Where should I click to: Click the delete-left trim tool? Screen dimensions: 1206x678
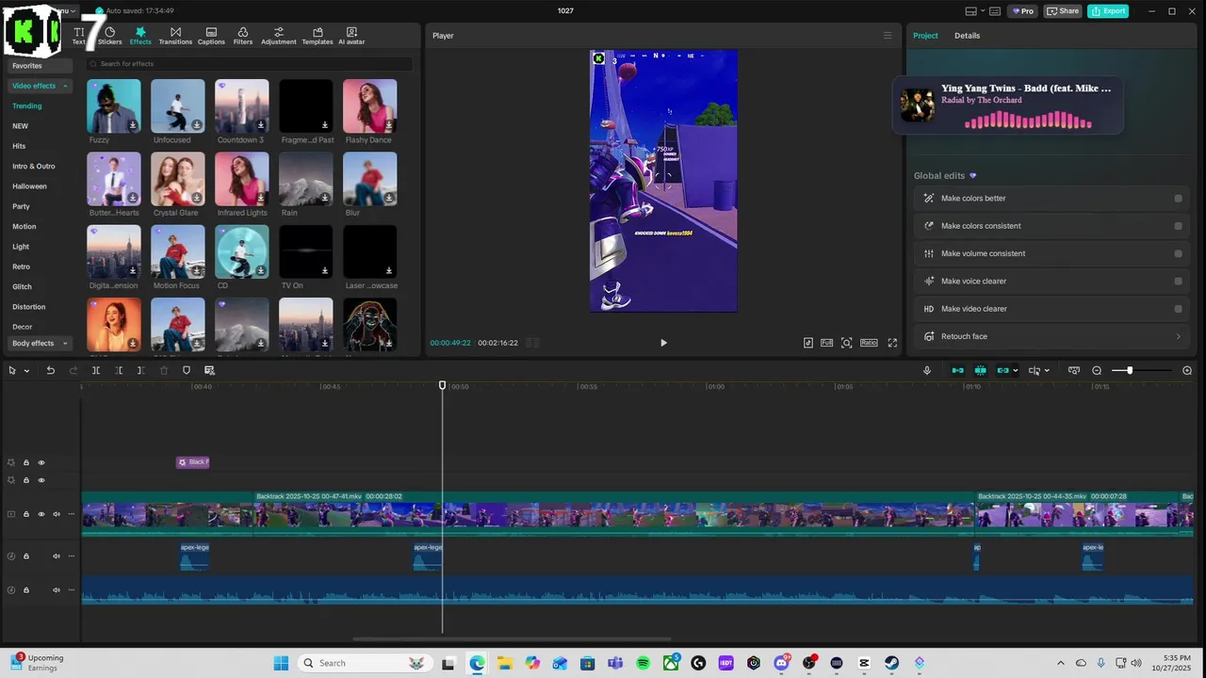click(119, 370)
